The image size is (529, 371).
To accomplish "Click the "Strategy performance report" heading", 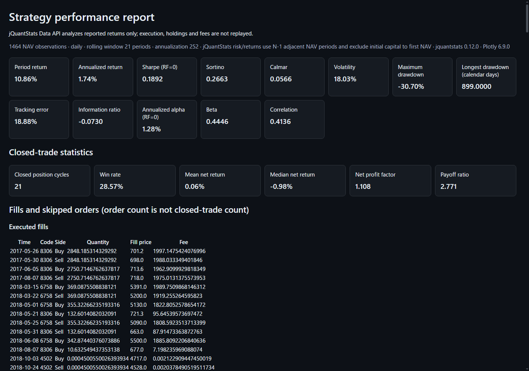I will [82, 17].
